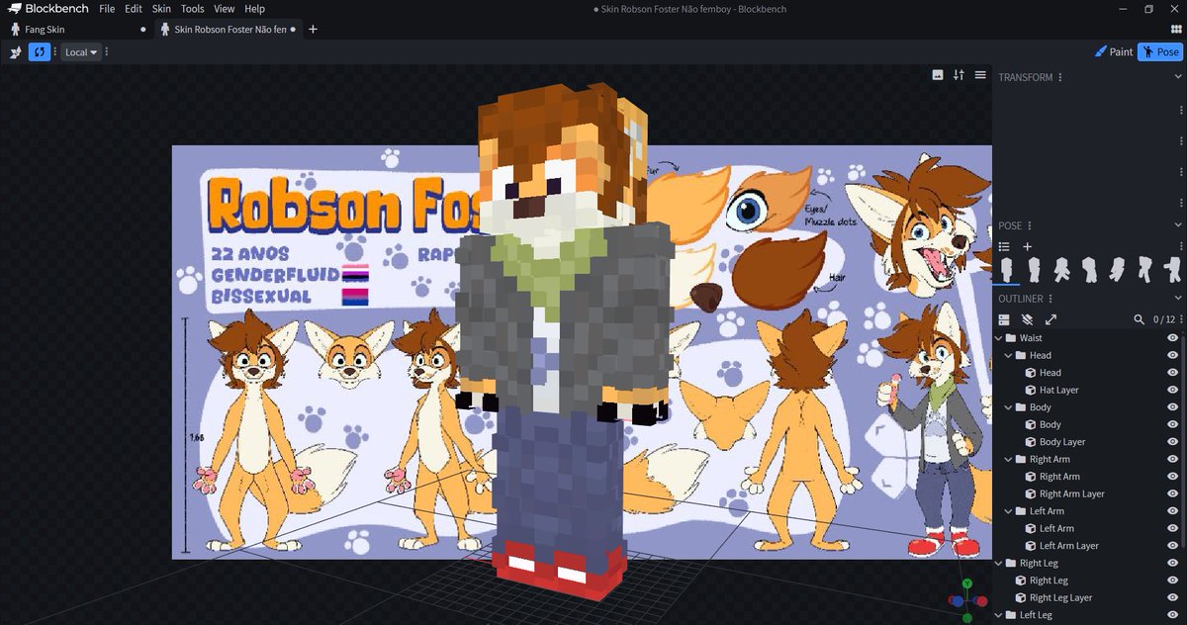Image resolution: width=1187 pixels, height=625 pixels.
Task: Hide the Right Arm Layer cube
Action: [1172, 493]
